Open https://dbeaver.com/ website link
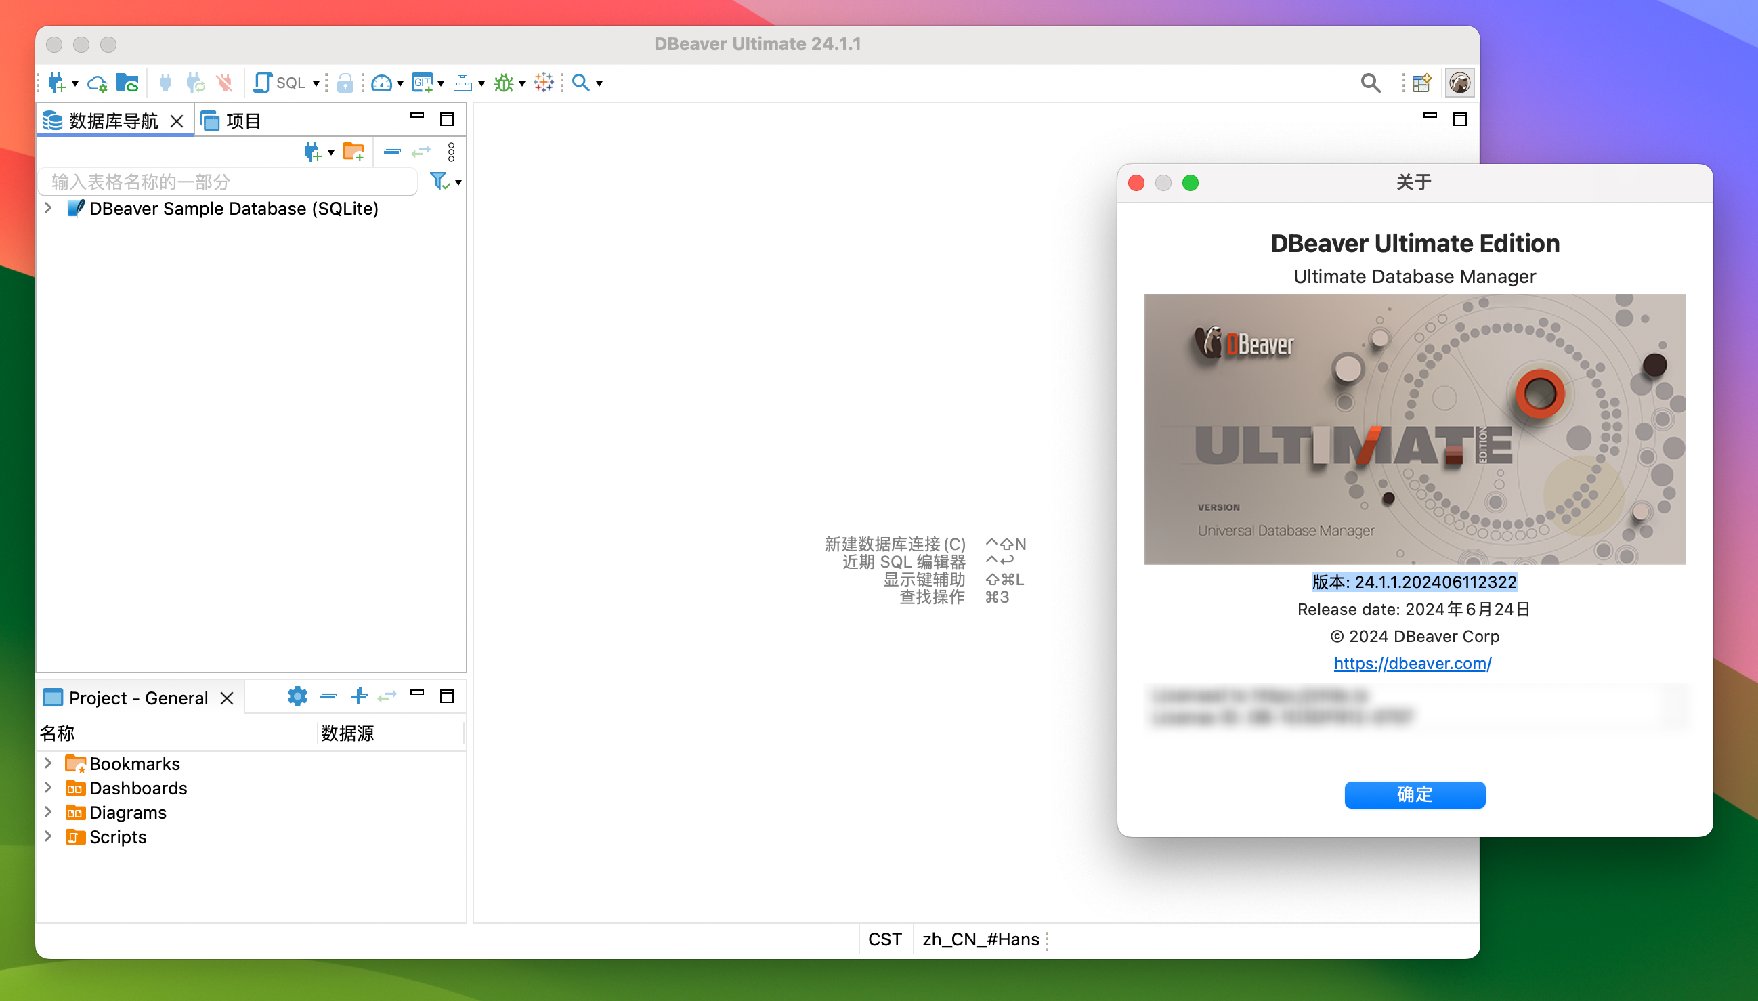Viewport: 1758px width, 1001px height. (x=1413, y=663)
